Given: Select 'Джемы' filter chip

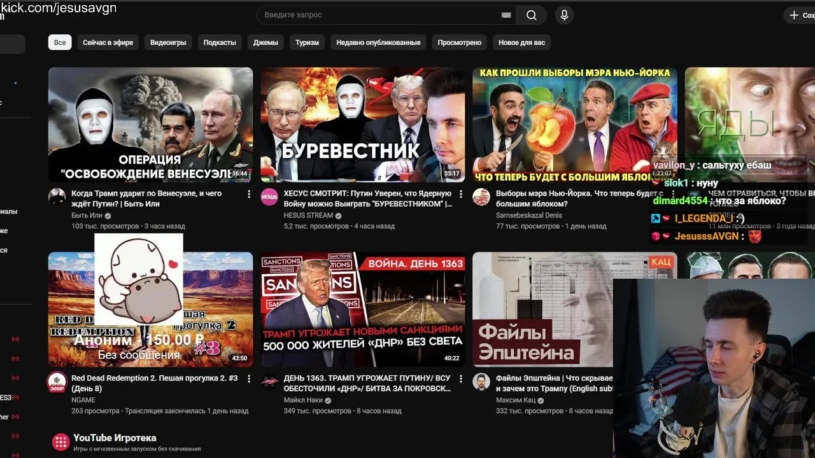Looking at the screenshot, I should (266, 43).
